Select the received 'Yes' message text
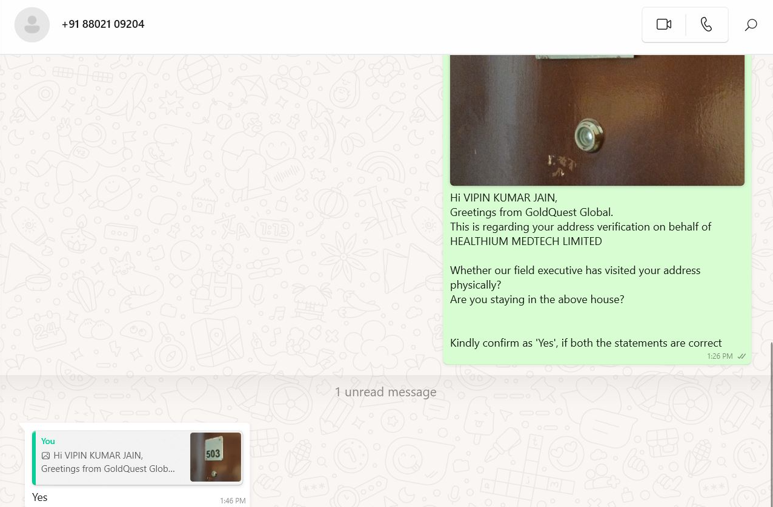The width and height of the screenshot is (773, 507). (x=40, y=497)
